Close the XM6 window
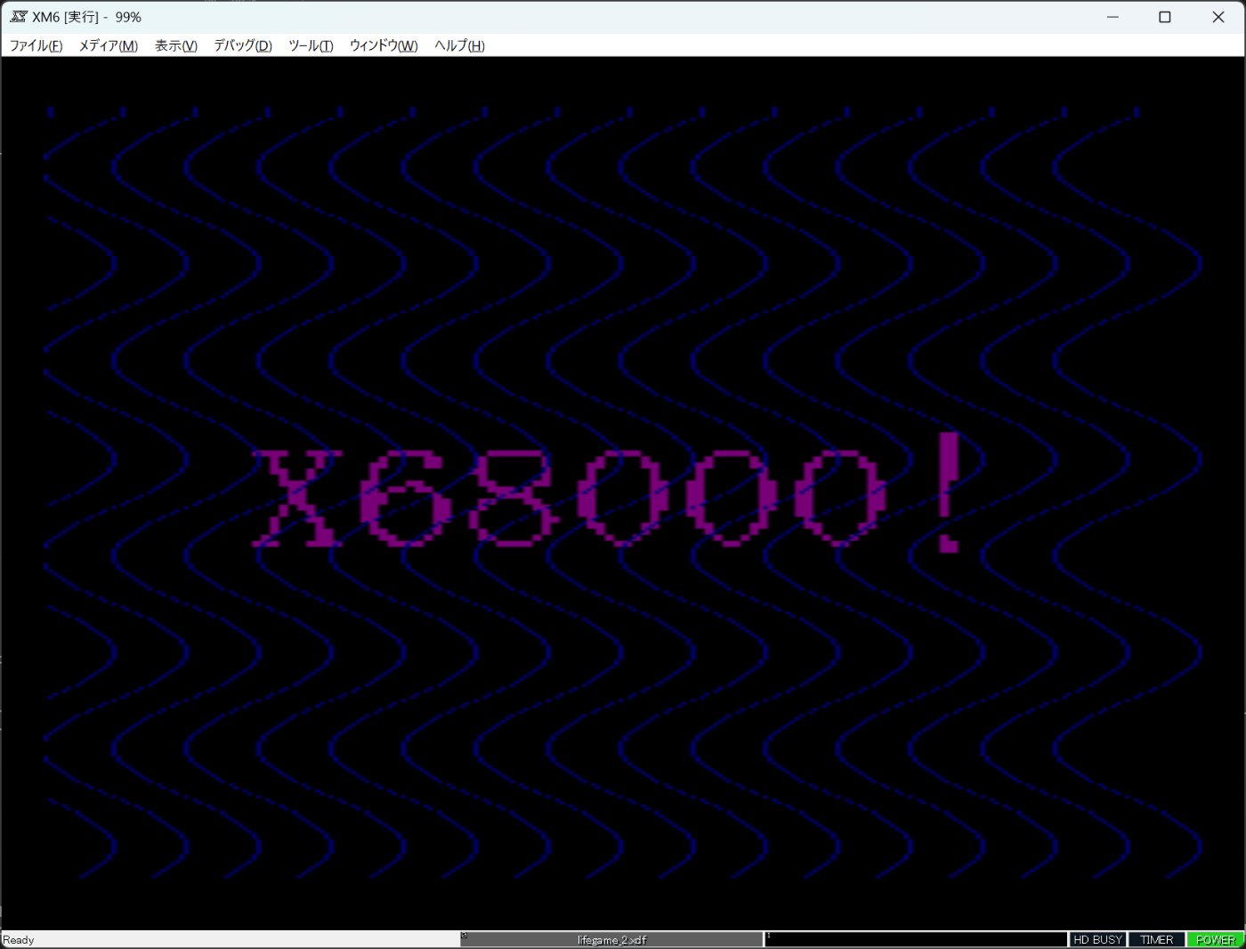Image resolution: width=1246 pixels, height=949 pixels. coord(1218,17)
